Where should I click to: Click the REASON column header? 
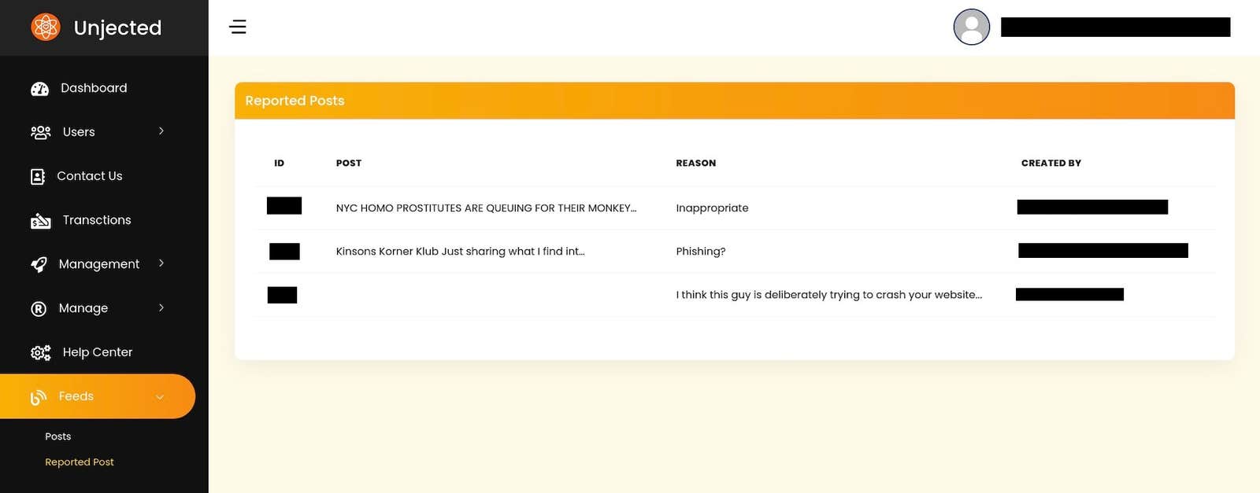(x=695, y=164)
